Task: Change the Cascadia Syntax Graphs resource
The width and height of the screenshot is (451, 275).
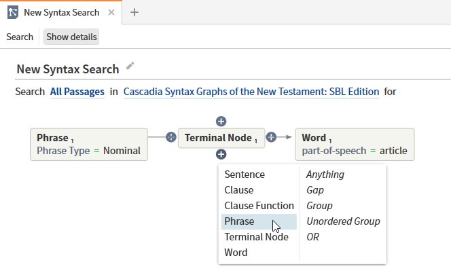Action: click(x=251, y=92)
